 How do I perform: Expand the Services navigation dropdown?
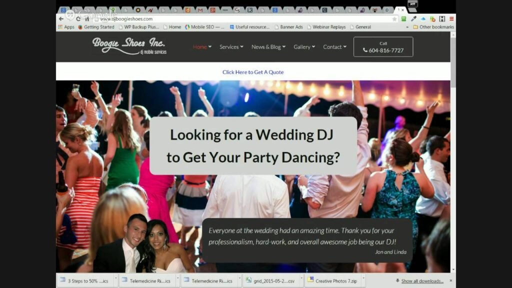point(230,46)
